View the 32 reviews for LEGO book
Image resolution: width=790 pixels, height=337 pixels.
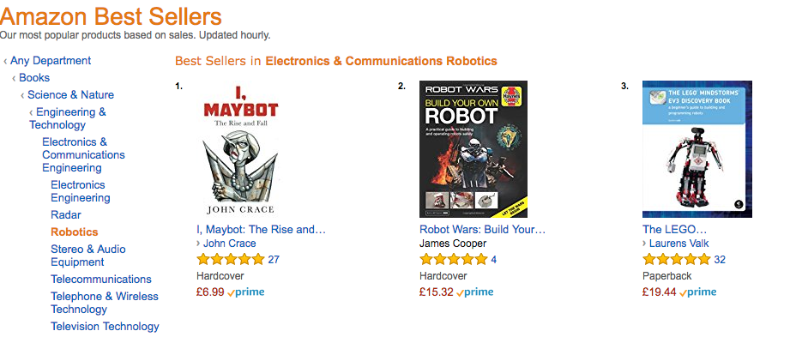(720, 260)
